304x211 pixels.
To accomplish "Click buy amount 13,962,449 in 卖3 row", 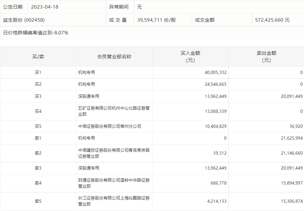I will click(216, 168).
